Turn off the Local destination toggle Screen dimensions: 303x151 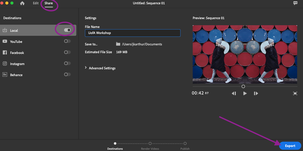[67, 30]
